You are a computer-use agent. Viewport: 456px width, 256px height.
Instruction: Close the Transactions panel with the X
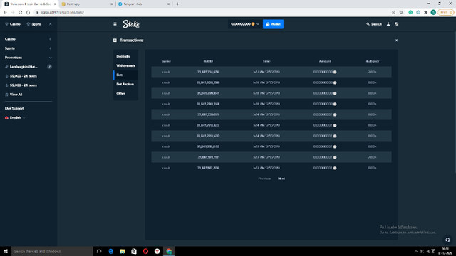click(396, 41)
